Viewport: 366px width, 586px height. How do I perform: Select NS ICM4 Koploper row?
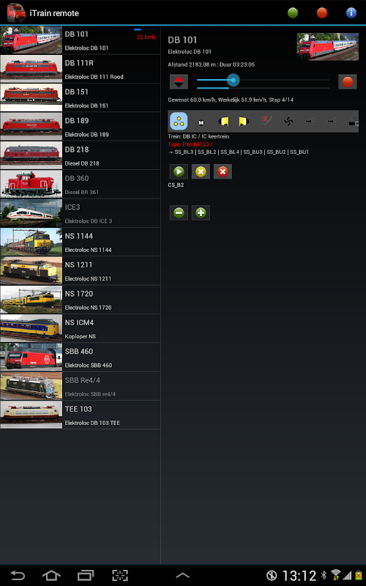81,328
